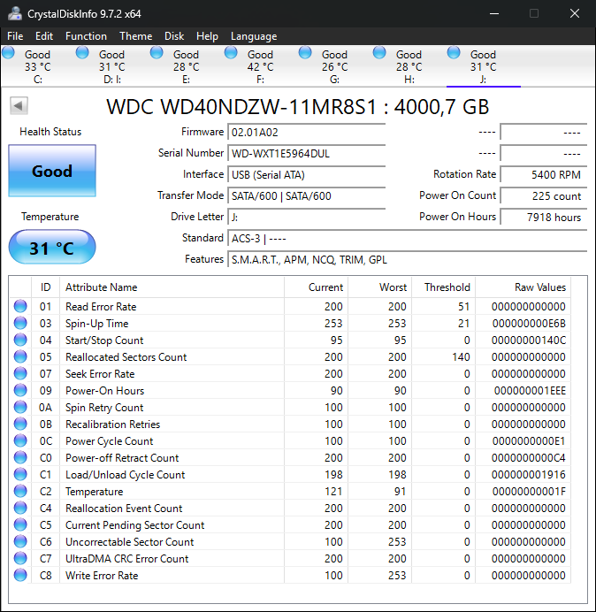The image size is (596, 612).
Task: Click the status icon beside Reallocated Sectors Count
Action: click(x=20, y=357)
